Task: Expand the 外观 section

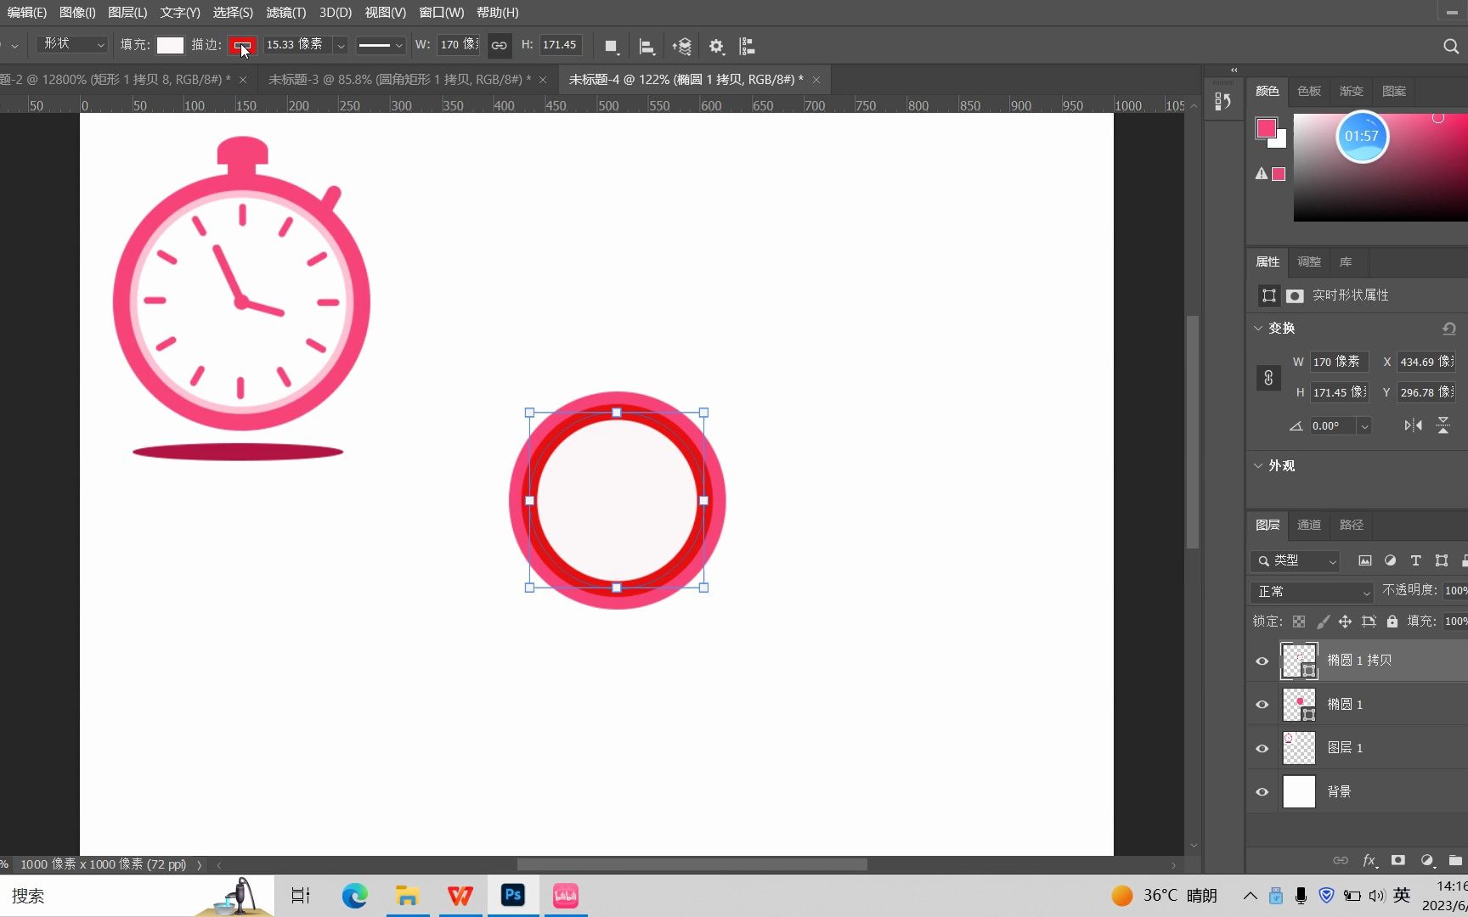Action: click(1259, 465)
